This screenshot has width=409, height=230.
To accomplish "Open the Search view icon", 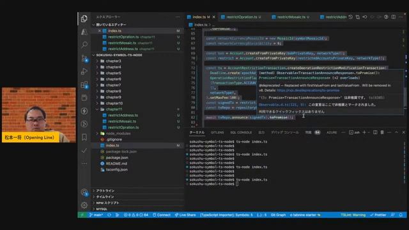I will point(84,45).
